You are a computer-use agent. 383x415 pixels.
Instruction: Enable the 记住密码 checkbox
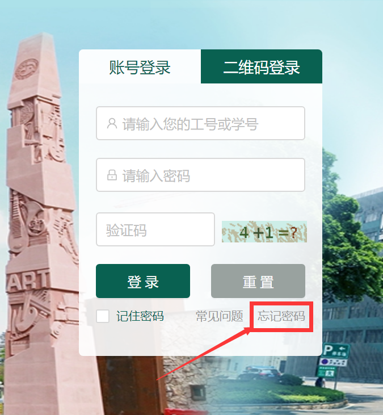(x=103, y=316)
